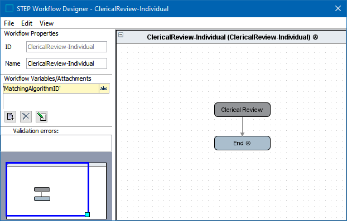Click the Name input field
Viewport: 347px width, 221px height.
66,63
